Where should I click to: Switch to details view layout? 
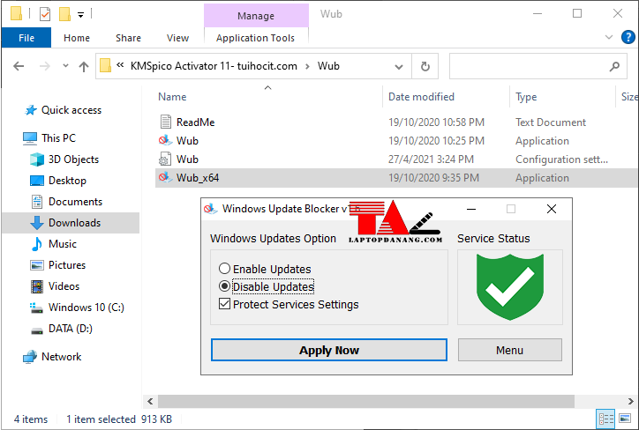click(x=606, y=419)
